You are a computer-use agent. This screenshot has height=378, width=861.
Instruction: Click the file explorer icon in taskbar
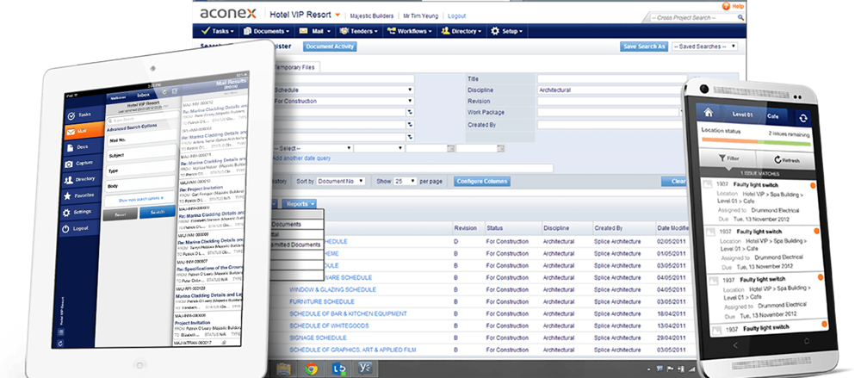pos(284,369)
